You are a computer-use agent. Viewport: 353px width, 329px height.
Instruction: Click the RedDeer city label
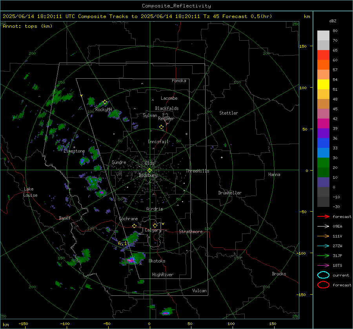(x=166, y=119)
